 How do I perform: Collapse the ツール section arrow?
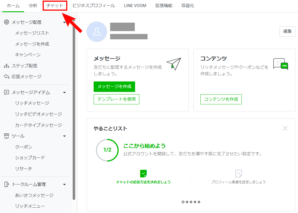(x=64, y=136)
